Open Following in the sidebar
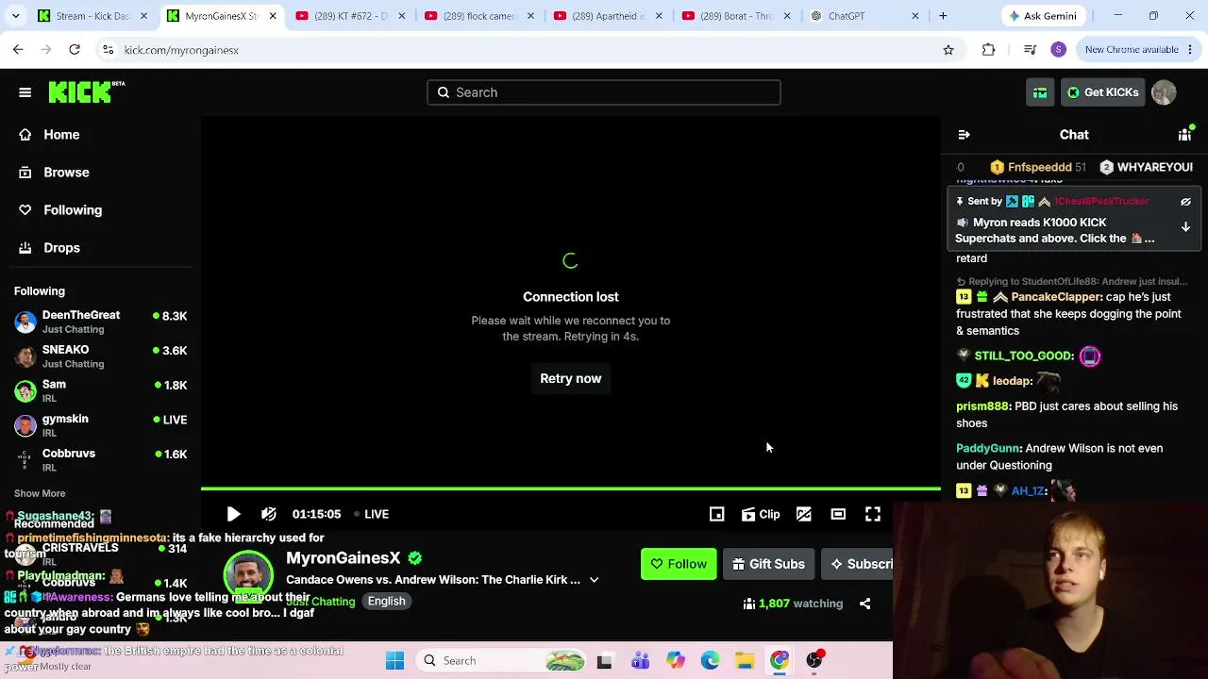1208x679 pixels. pyautogui.click(x=73, y=210)
